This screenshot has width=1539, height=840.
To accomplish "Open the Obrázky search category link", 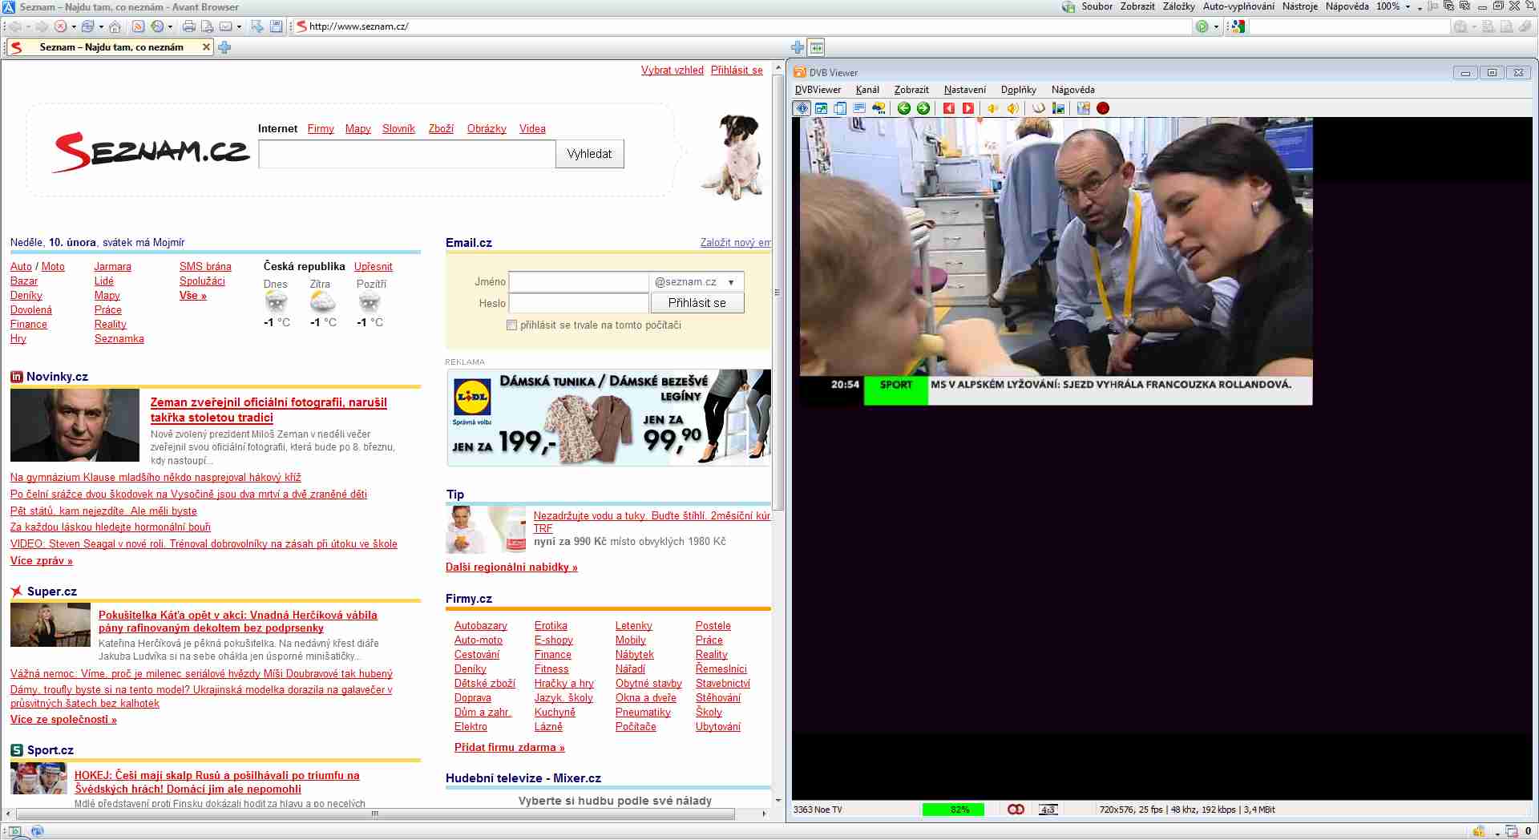I will 487,128.
